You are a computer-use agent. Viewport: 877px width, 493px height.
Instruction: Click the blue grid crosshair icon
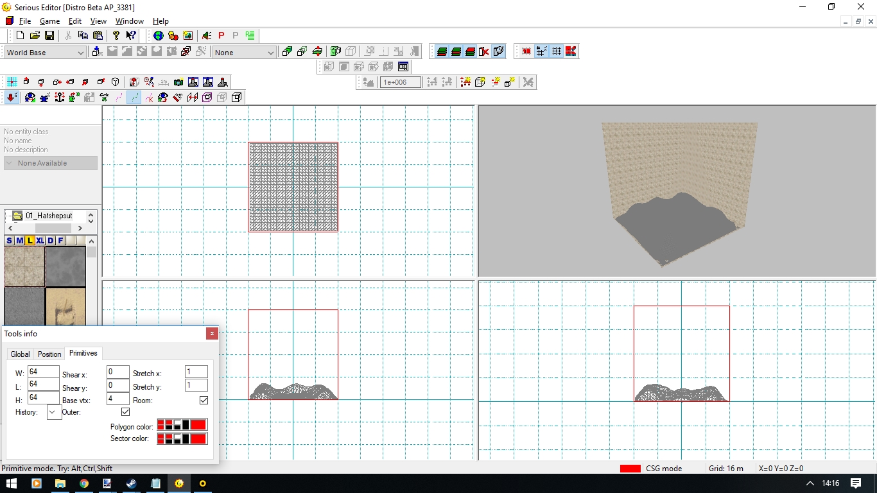point(12,82)
